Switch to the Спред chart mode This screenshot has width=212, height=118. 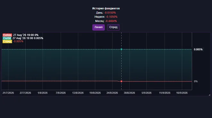click(113, 27)
